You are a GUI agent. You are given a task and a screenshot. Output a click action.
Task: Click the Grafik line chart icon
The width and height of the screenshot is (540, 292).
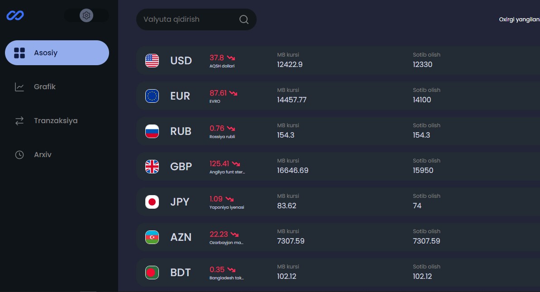[19, 87]
